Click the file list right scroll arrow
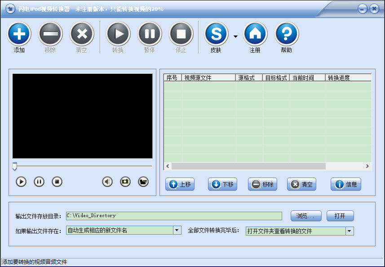 (367, 166)
